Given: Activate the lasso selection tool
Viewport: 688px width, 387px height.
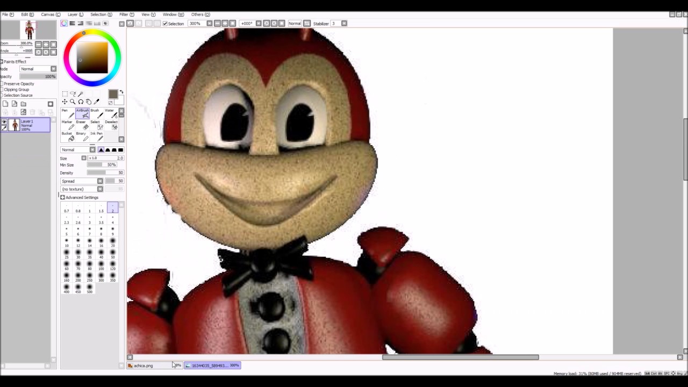Looking at the screenshot, I should [73, 94].
